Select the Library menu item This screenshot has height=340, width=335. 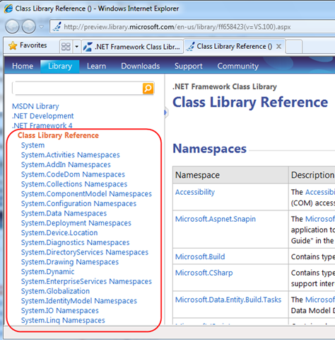[60, 67]
